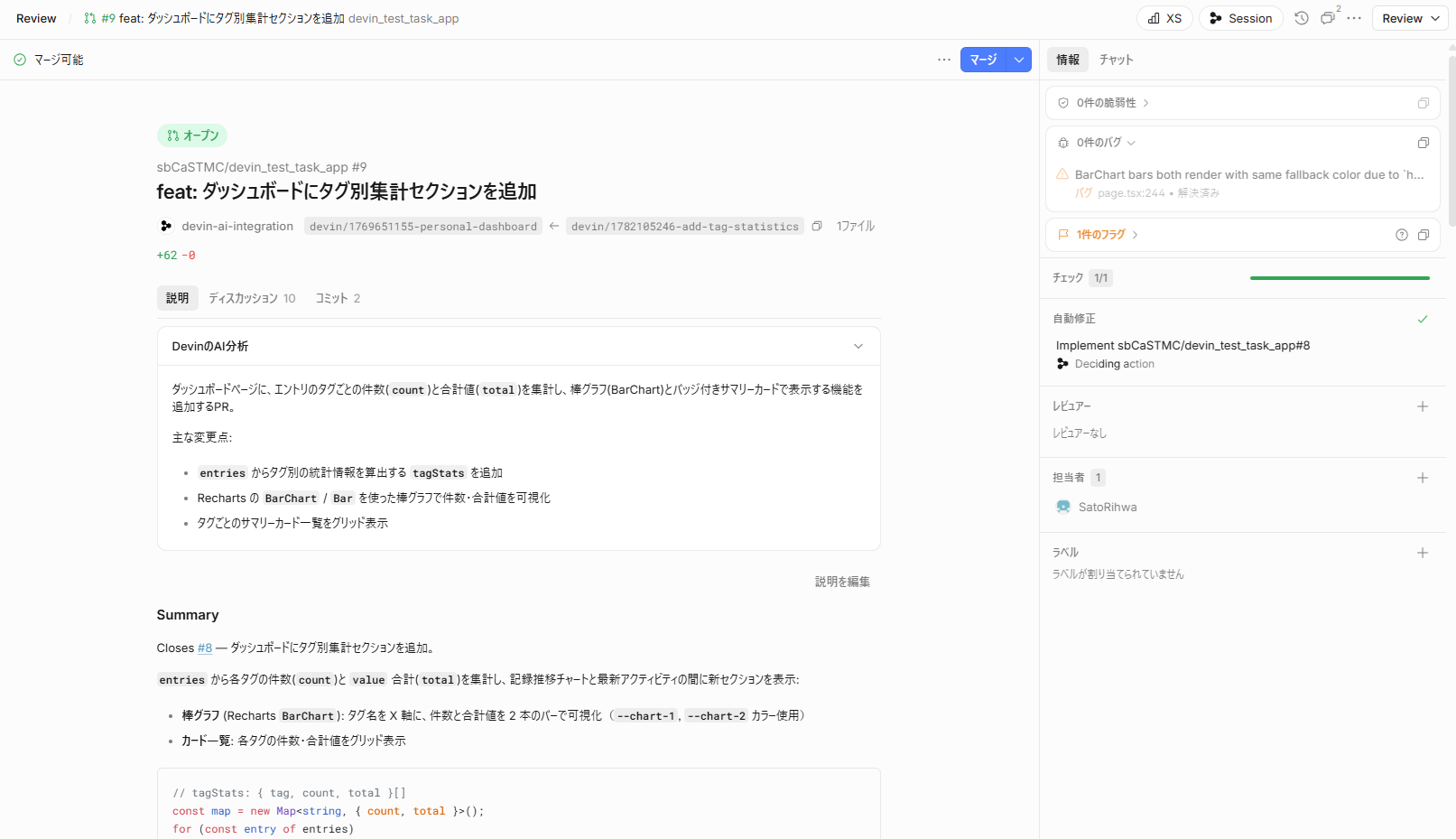The image size is (1456, 839).
Task: Open the 1ファイル changed files link
Action: click(856, 227)
